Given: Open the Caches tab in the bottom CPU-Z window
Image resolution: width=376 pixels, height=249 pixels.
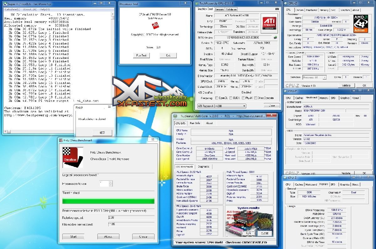Looking at the screenshot, I should pyautogui.click(x=299, y=184).
